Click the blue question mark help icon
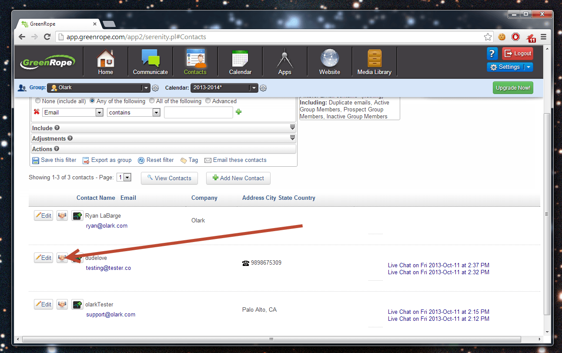The width and height of the screenshot is (562, 353). pyautogui.click(x=492, y=54)
